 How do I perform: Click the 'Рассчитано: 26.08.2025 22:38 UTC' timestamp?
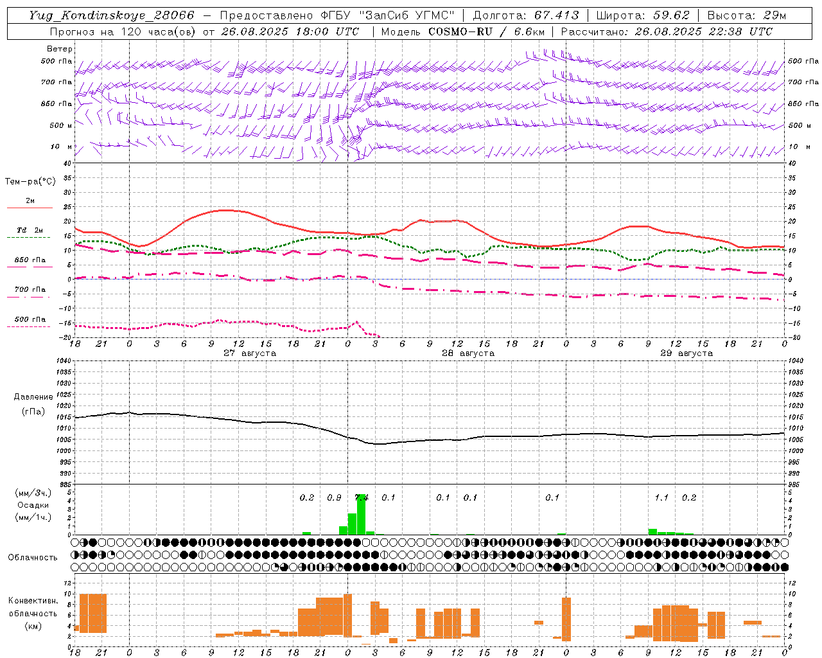[667, 31]
